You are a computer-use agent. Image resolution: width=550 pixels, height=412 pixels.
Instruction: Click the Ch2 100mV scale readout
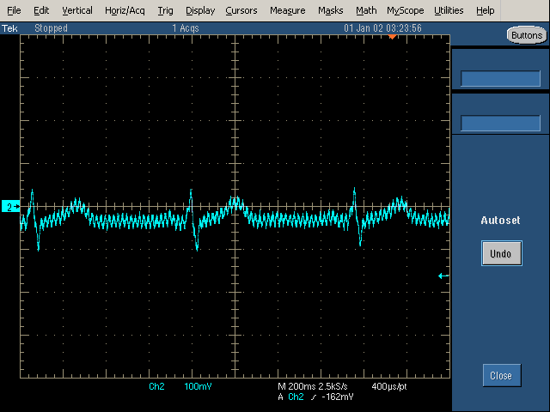180,386
